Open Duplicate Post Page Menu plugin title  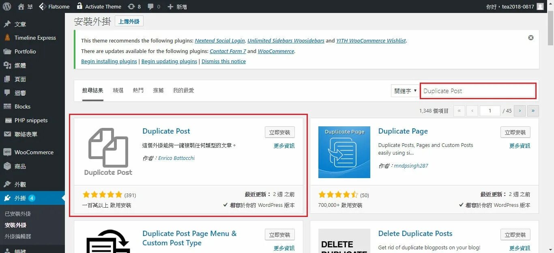pos(189,238)
